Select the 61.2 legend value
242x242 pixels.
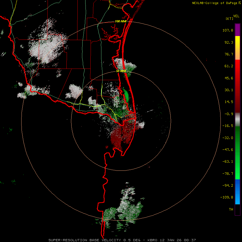click(x=229, y=66)
